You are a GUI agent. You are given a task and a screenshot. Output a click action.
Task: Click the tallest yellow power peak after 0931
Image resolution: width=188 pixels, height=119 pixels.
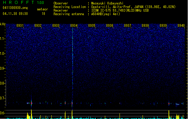coord(31,114)
